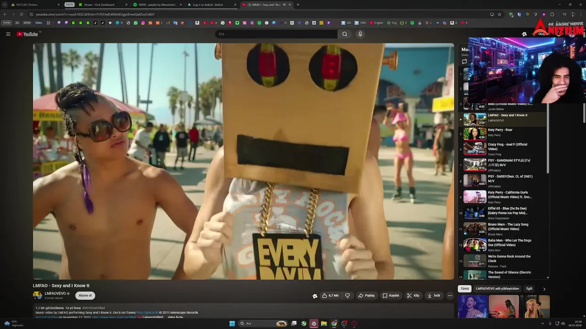Dislike the video with thumbs down
Screen dimensions: 586x329
click(347, 296)
